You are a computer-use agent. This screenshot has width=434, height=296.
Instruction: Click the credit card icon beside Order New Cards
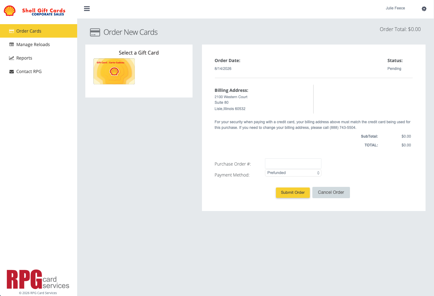95,32
